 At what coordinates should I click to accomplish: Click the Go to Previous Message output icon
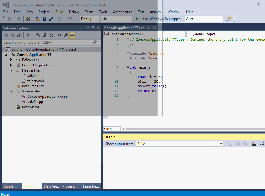click(x=239, y=144)
